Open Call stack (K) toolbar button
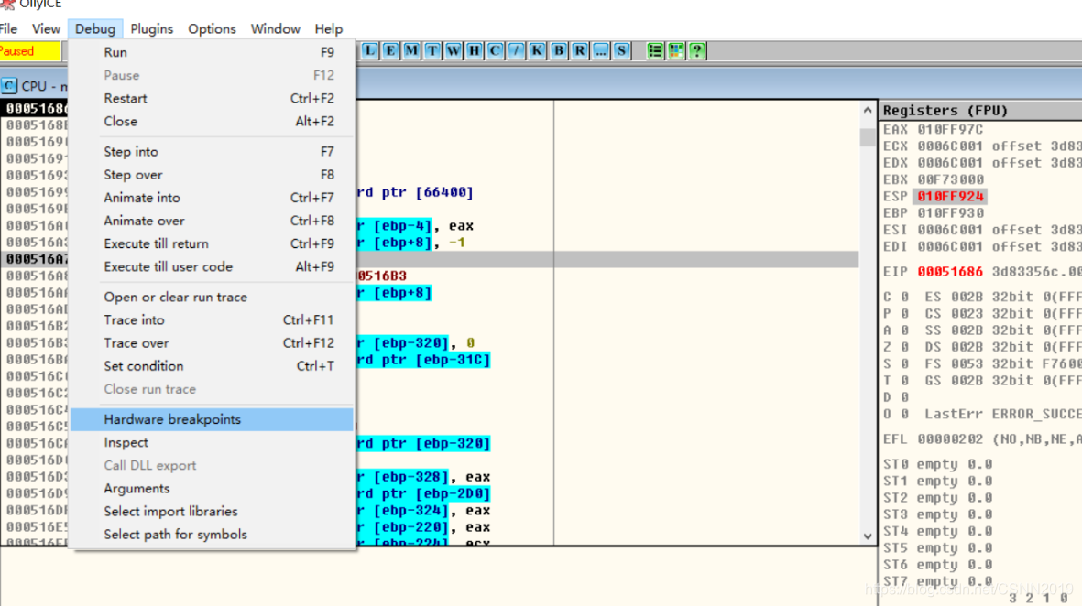Screen dimensions: 1082x606 538,50
